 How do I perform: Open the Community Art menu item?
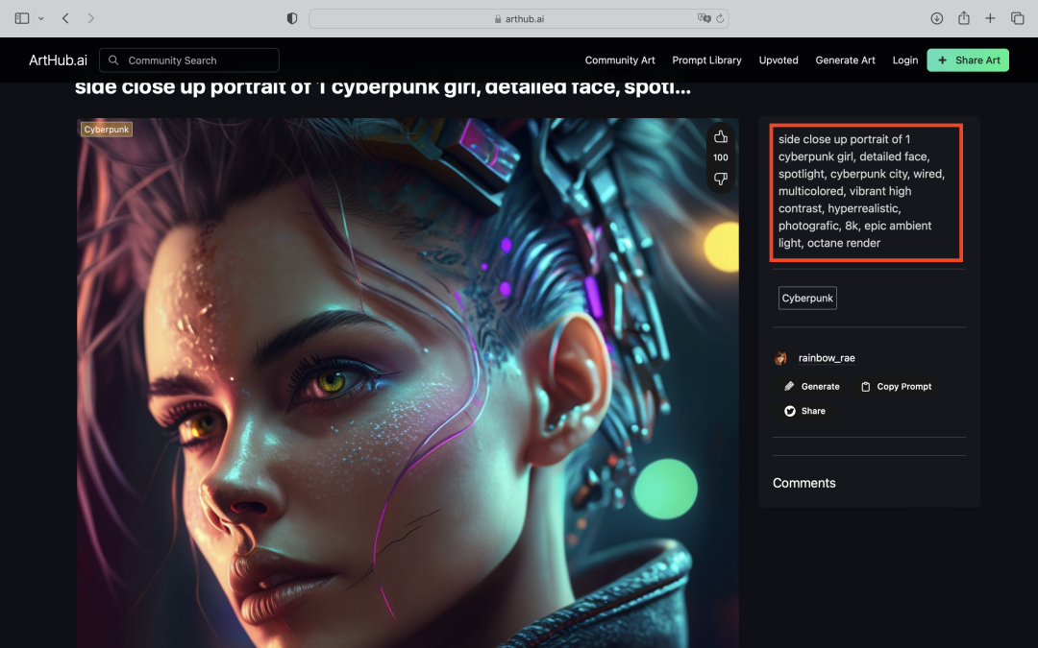pyautogui.click(x=620, y=60)
